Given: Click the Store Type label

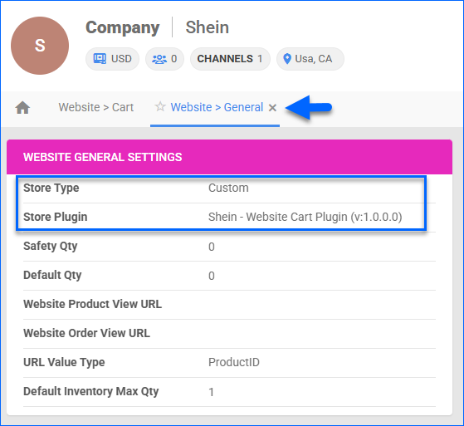Looking at the screenshot, I should coord(51,188).
